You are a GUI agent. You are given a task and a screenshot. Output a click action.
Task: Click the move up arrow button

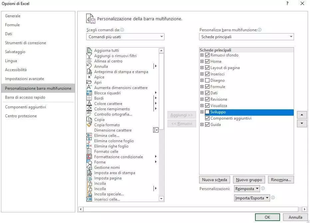[301, 115]
